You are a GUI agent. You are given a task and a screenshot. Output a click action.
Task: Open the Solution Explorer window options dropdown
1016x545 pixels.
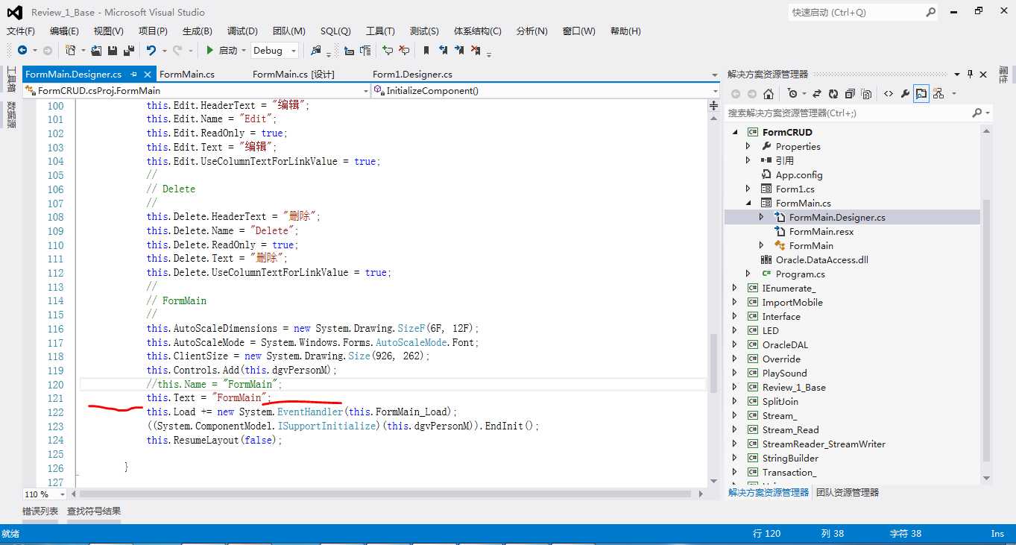click(957, 74)
